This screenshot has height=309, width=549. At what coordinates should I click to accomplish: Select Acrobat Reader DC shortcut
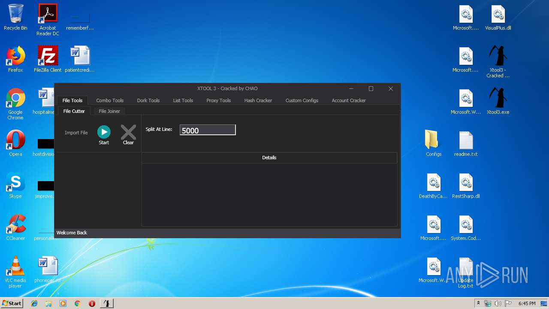[48, 20]
